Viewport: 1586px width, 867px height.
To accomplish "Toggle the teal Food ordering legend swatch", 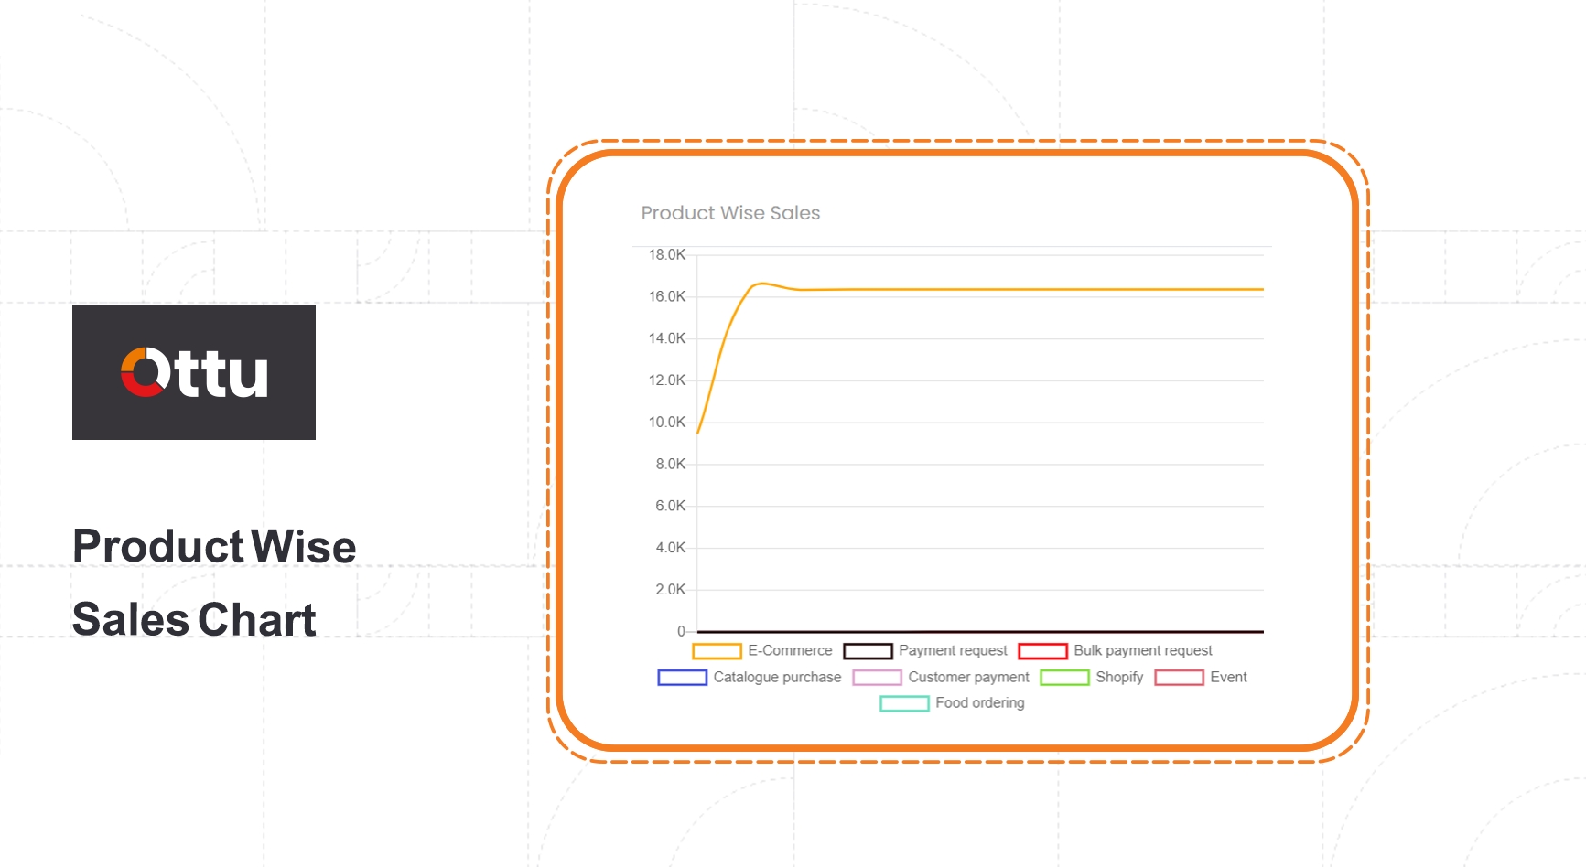I will tap(904, 703).
